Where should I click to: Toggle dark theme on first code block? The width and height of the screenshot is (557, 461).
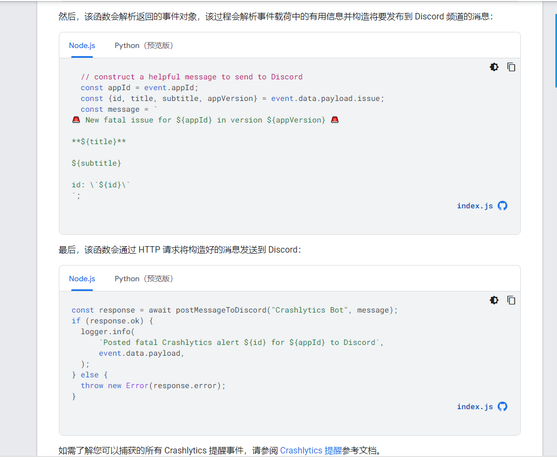[494, 67]
